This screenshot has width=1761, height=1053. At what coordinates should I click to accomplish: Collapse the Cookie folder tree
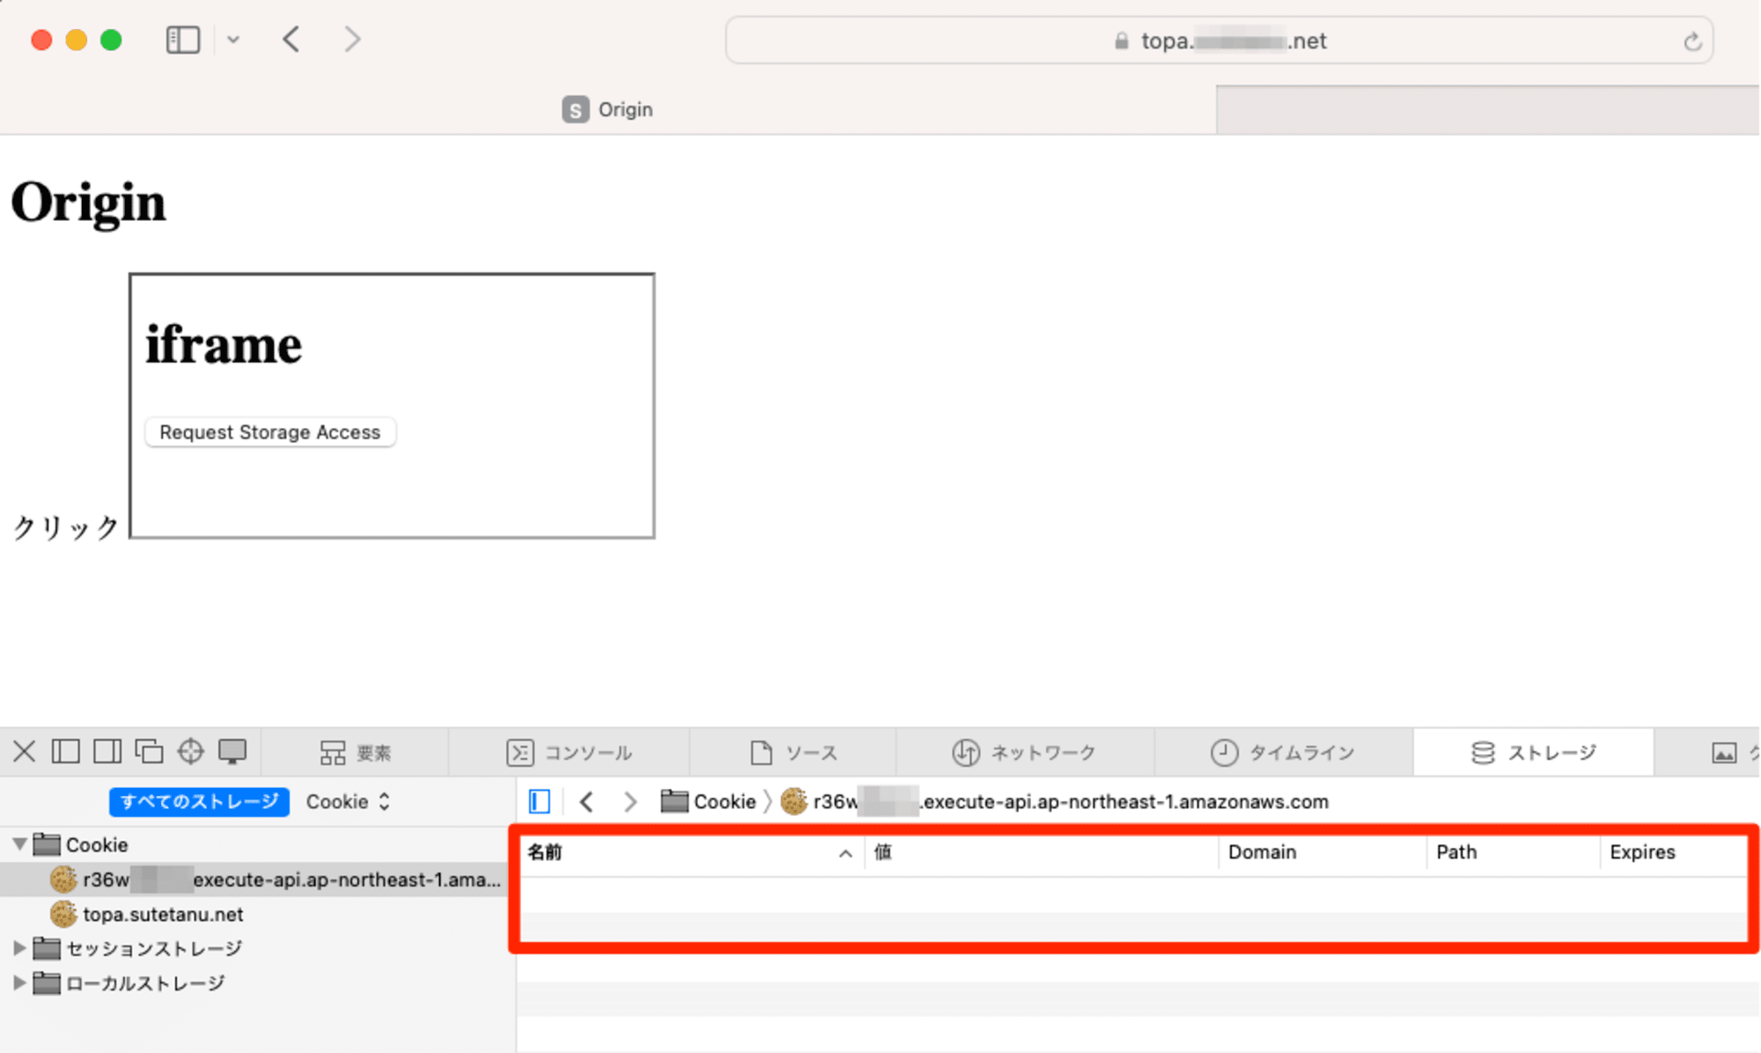[18, 844]
